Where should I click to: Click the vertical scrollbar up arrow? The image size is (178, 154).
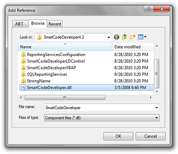(157, 46)
